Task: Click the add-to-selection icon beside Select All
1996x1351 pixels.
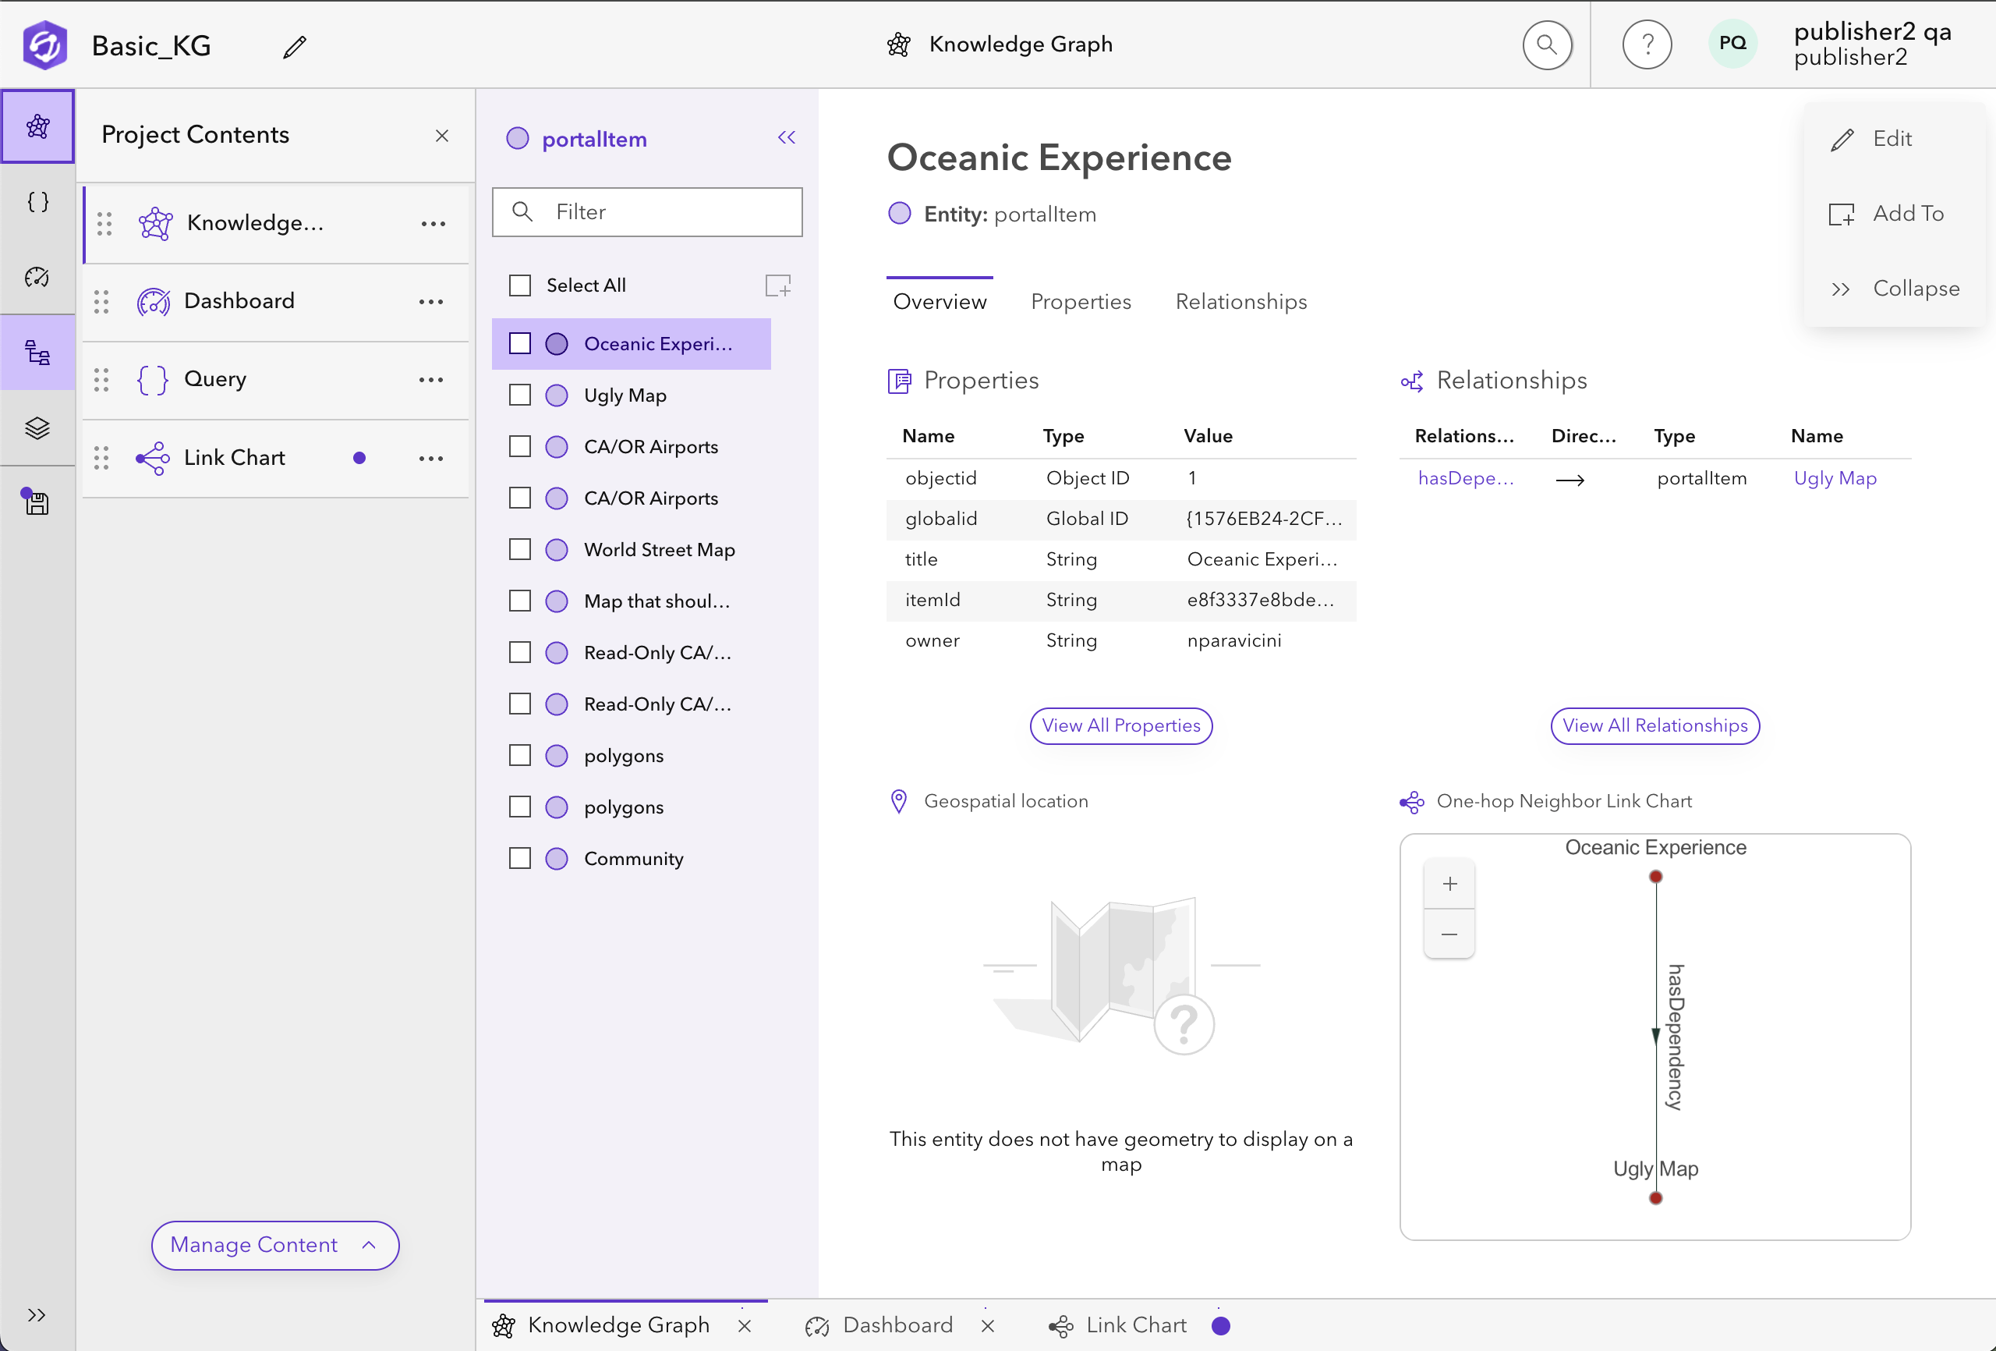Action: (x=777, y=285)
